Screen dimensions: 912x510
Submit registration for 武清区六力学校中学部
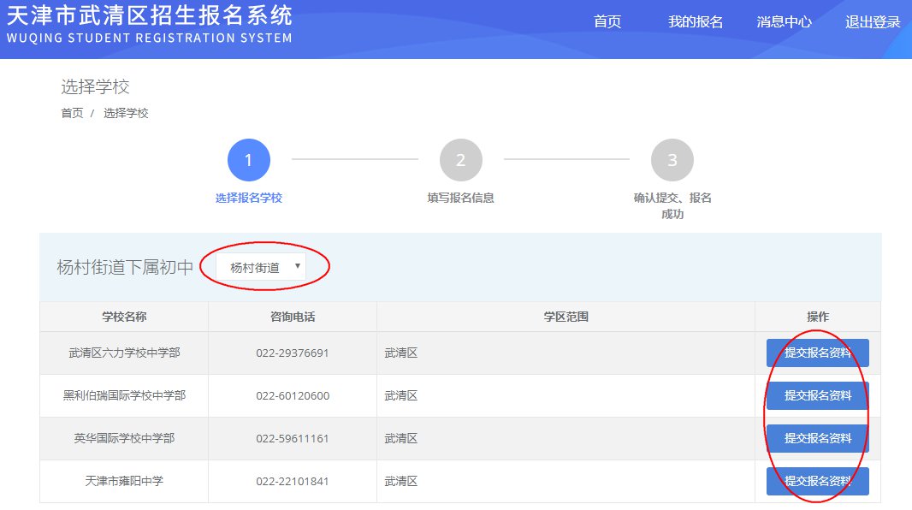[x=817, y=353]
